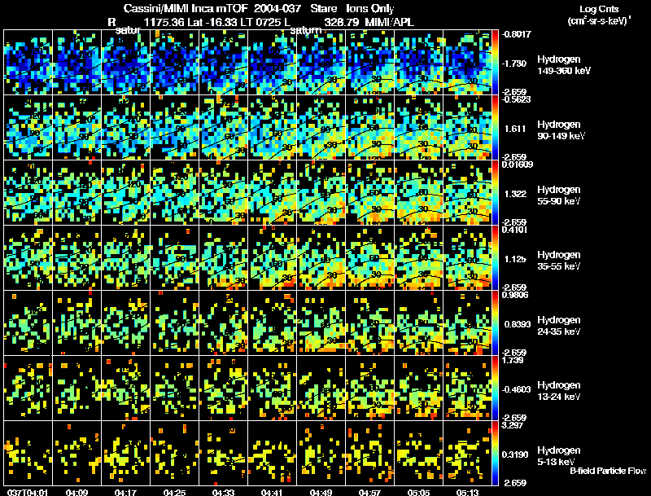Screen dimensions: 651x496
Task: Select the Hydrogen 149-360 keV label
Action: (x=564, y=65)
